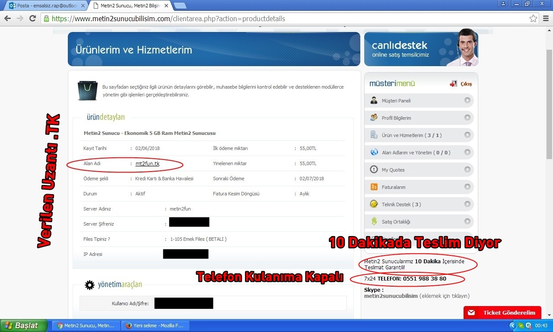
Task: Click the arrow on Müşteri Paneli row
Action: point(467,101)
